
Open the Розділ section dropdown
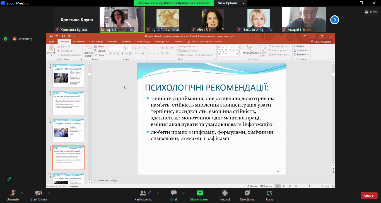(100, 55)
